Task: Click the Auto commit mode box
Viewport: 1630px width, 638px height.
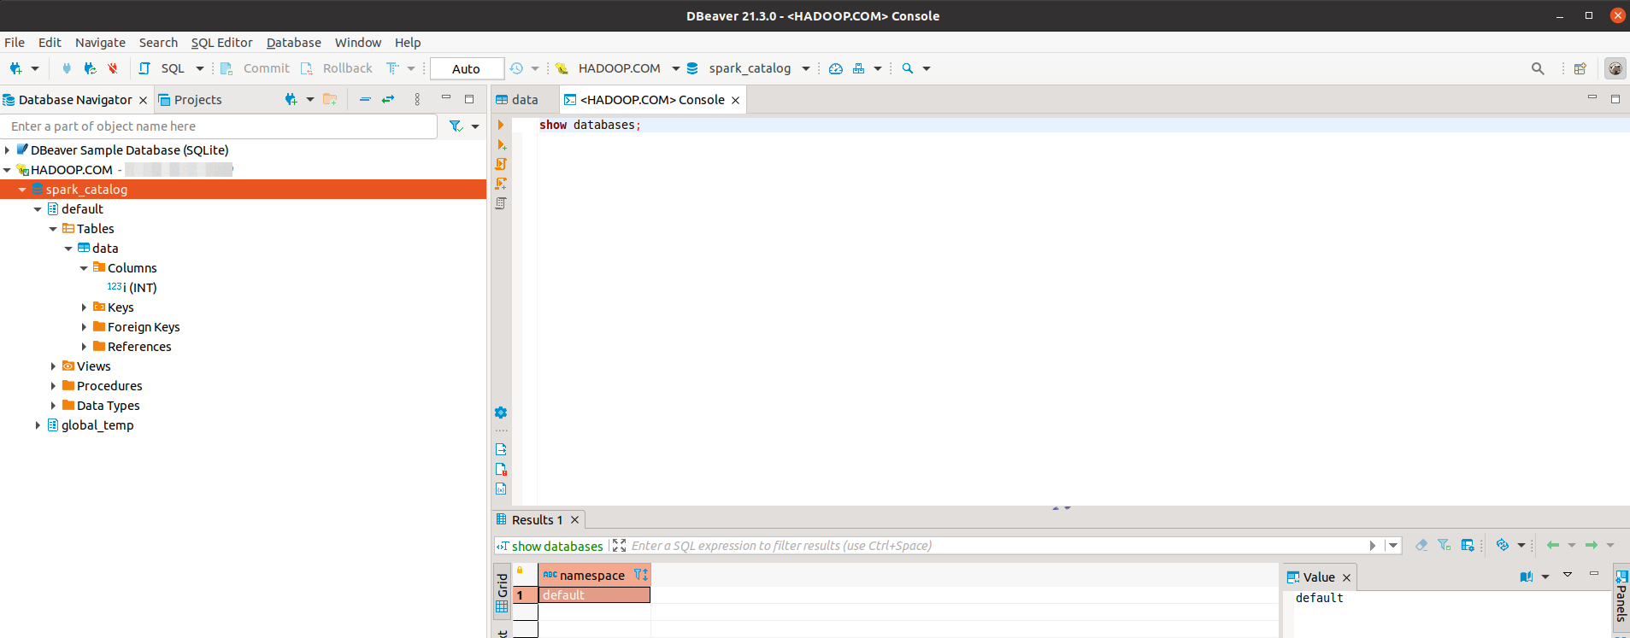Action: coord(467,68)
